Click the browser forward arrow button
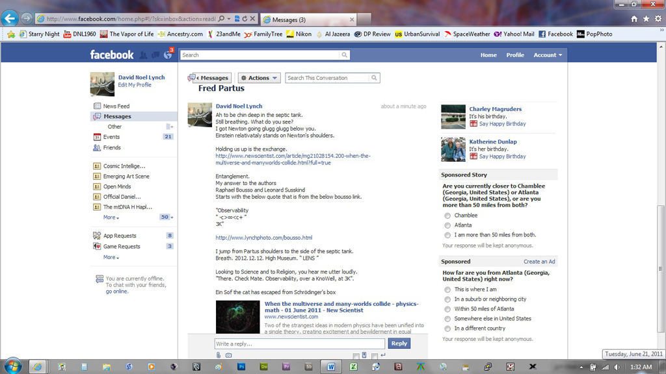The height and width of the screenshot is (374, 666). click(x=26, y=18)
